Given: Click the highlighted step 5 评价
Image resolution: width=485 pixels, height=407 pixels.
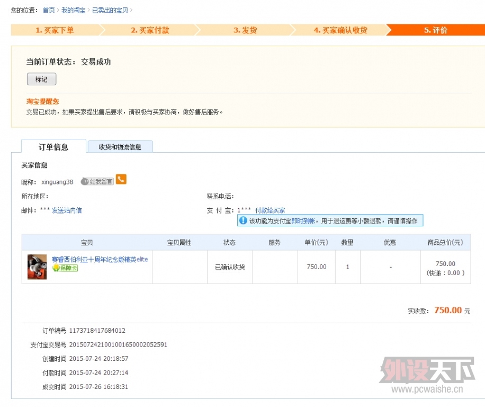Looking at the screenshot, I should tap(435, 30).
